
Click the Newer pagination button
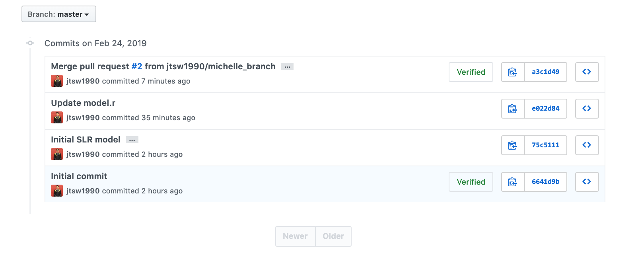coord(295,236)
